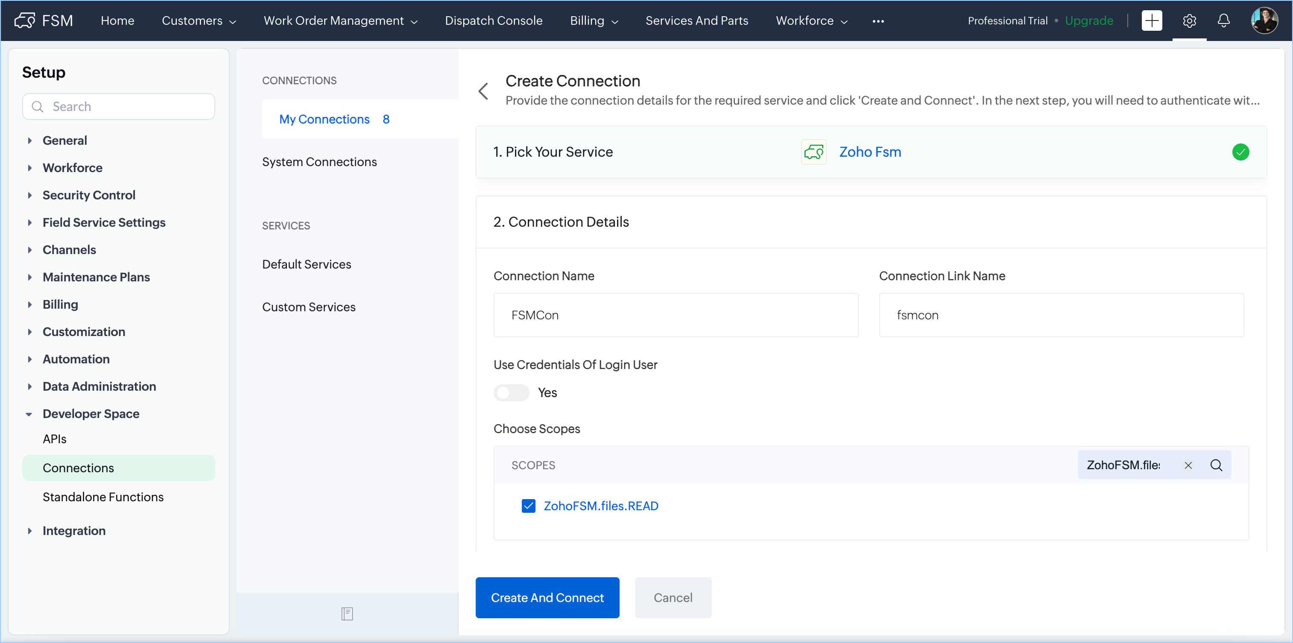Viewport: 1293px width, 643px height.
Task: Click the user profile avatar
Action: coord(1264,20)
